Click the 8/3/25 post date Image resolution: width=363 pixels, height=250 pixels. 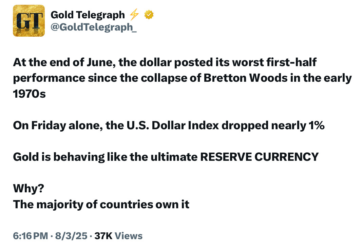pos(72,236)
